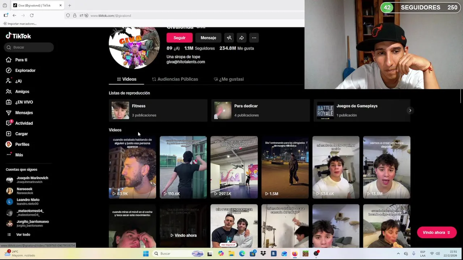Expand Ver todo followed accounts
The image size is (463, 260).
point(18,235)
